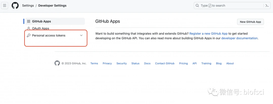Open the hamburger navigation menu
Image resolution: width=273 pixels, height=104 pixels.
point(5,6)
